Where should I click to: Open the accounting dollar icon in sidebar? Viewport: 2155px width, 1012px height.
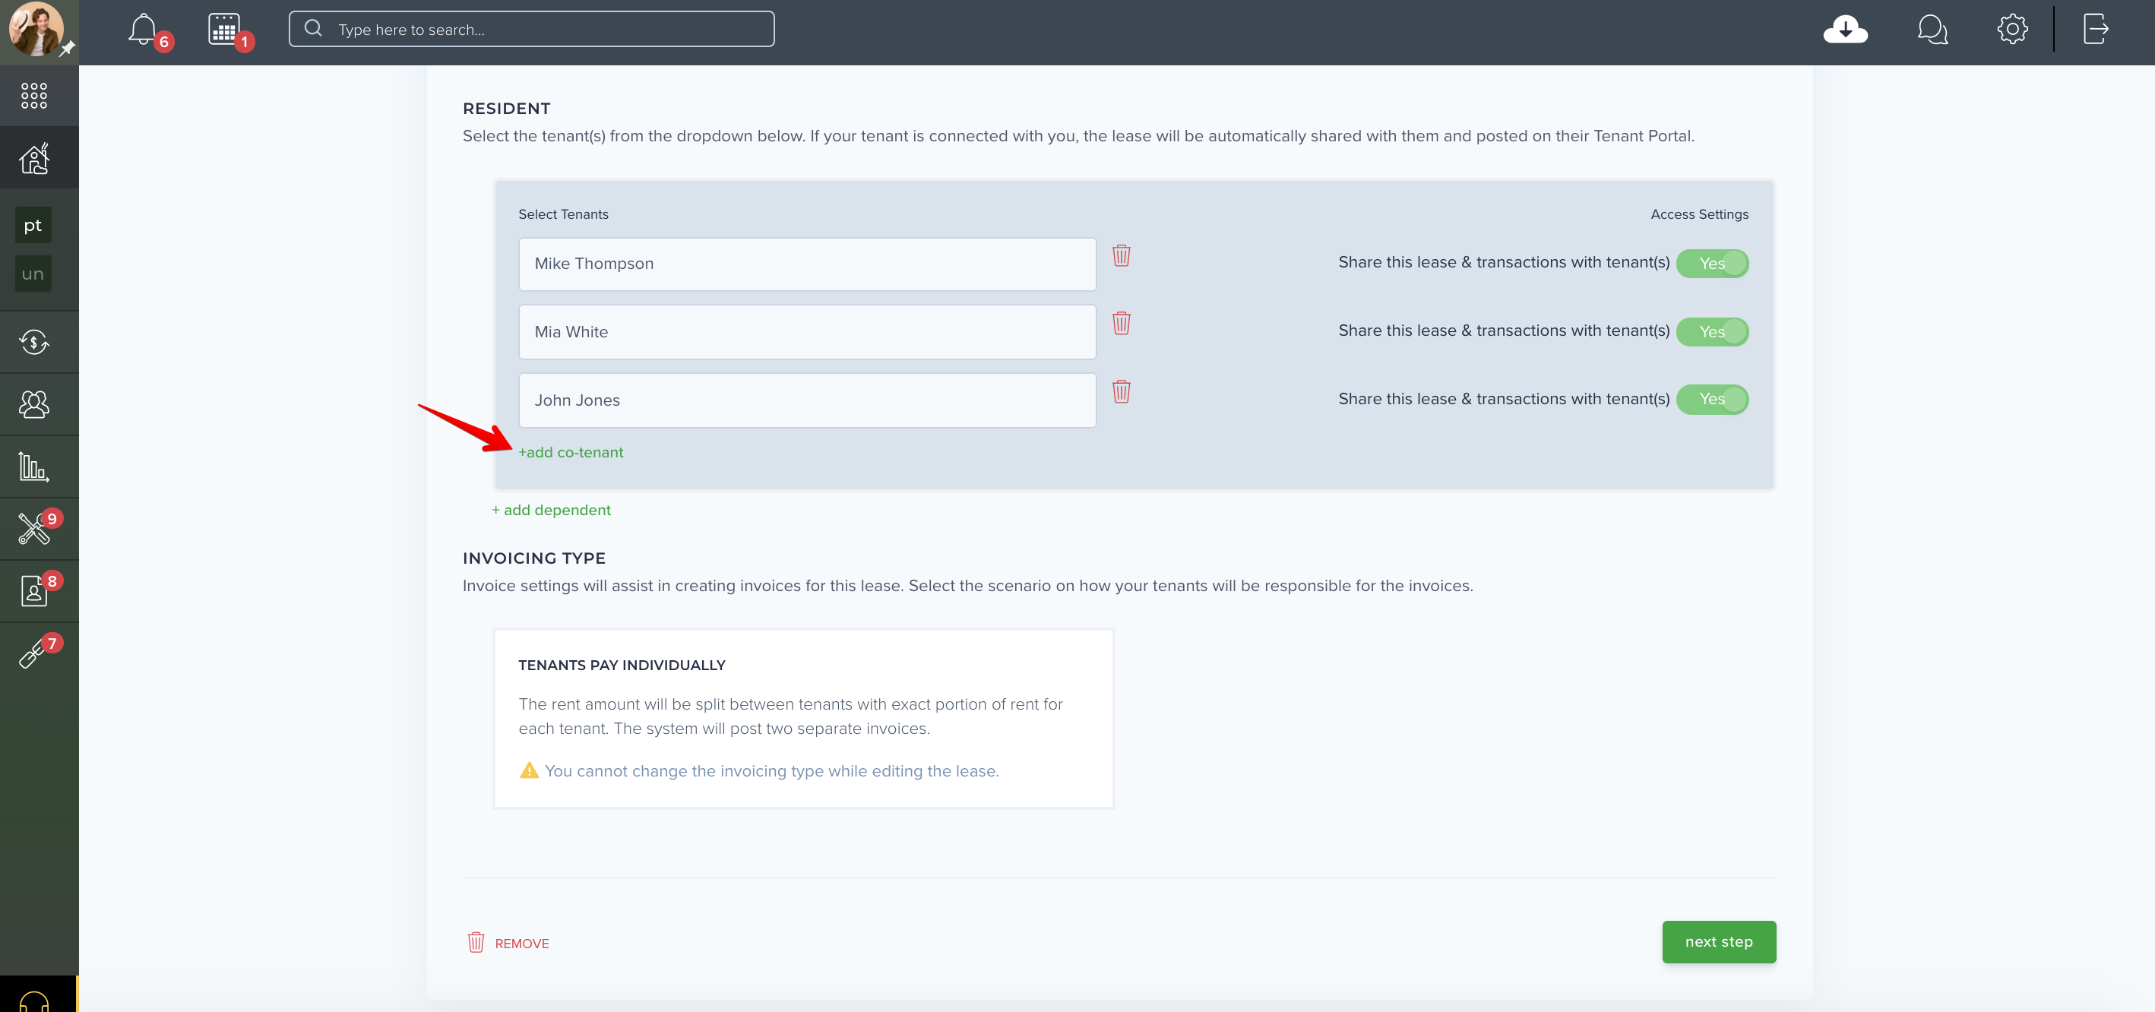(34, 341)
